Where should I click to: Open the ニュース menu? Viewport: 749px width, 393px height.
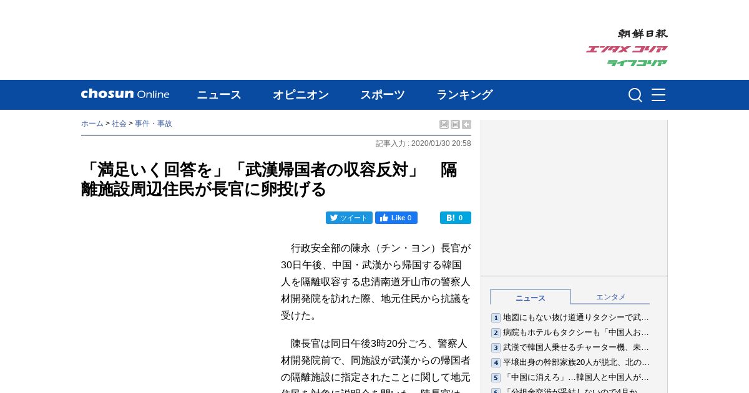click(219, 95)
